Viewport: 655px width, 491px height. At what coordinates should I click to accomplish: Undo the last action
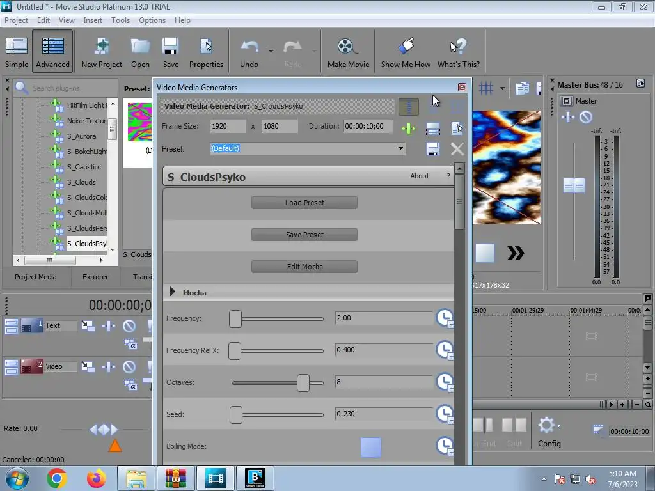pyautogui.click(x=249, y=52)
